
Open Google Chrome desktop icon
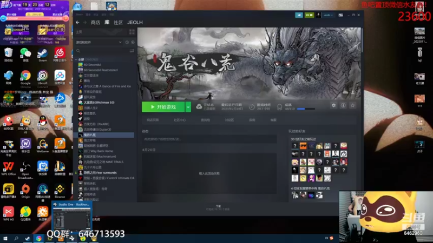pos(25,79)
